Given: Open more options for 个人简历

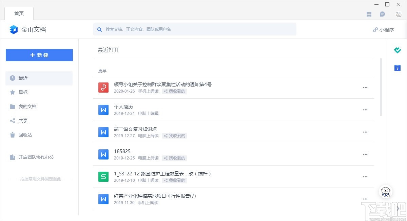Looking at the screenshot, I should (365, 109).
